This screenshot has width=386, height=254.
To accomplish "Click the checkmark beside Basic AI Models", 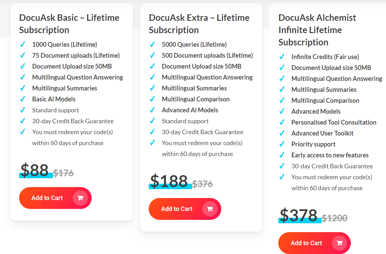I will 22,99.
